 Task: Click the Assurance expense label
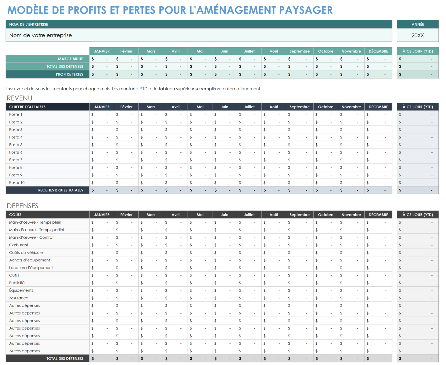pyautogui.click(x=19, y=298)
